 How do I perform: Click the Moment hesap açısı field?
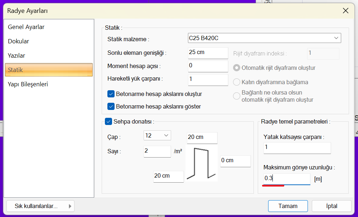tap(208, 66)
